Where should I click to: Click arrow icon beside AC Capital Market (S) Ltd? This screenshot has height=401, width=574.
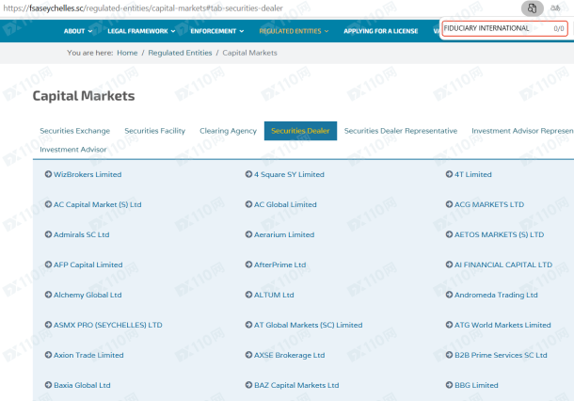[48, 204]
